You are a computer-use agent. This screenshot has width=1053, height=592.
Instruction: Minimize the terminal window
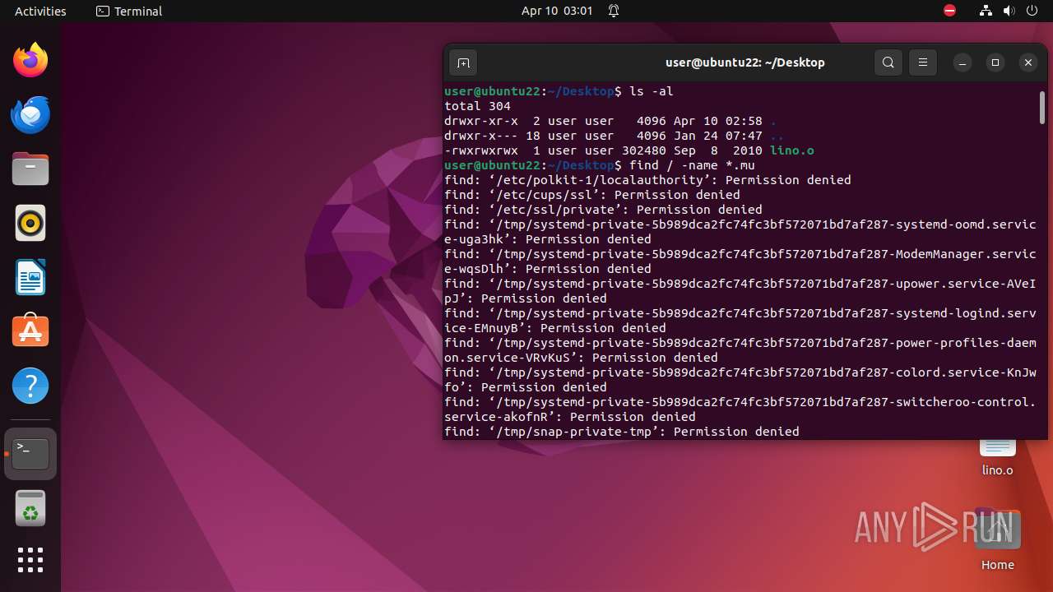point(963,62)
